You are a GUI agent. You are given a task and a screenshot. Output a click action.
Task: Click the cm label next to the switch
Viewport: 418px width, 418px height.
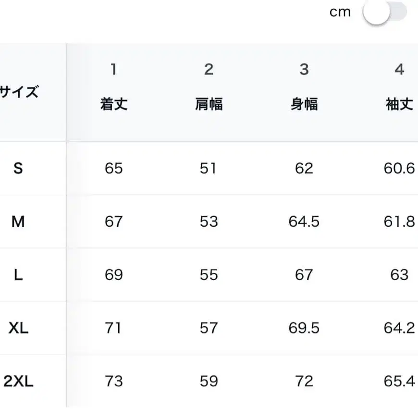pos(341,12)
